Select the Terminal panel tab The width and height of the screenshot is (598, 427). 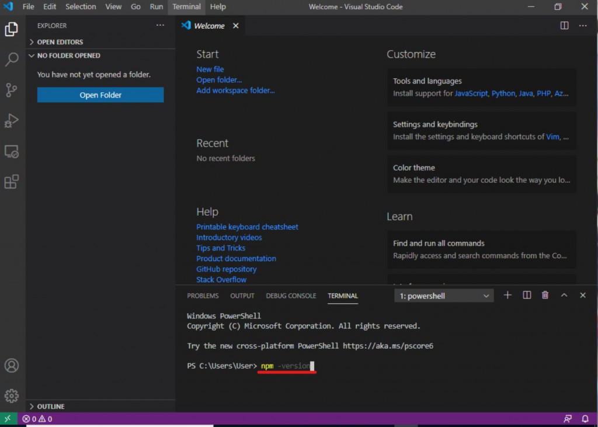click(x=343, y=296)
